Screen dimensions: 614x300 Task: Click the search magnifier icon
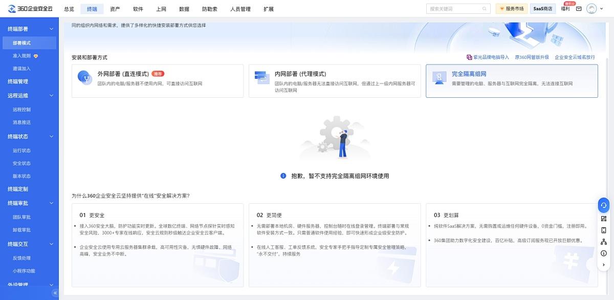(485, 9)
